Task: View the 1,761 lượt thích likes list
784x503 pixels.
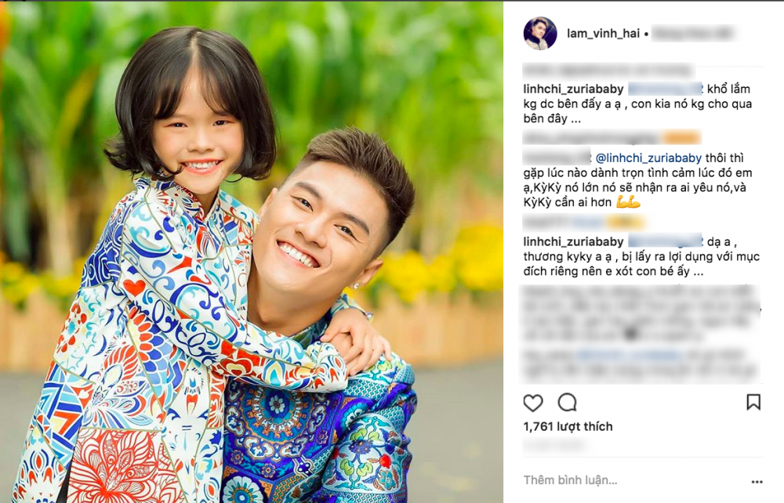Action: (x=568, y=426)
